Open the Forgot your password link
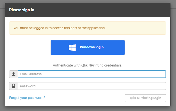 click(x=27, y=98)
